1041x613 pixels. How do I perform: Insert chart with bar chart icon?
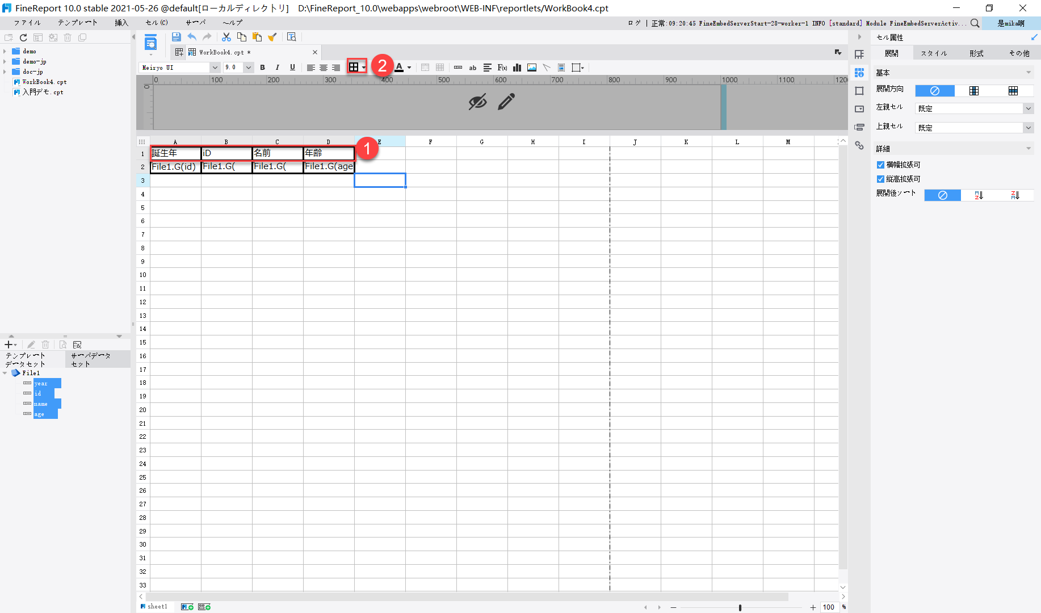point(517,68)
